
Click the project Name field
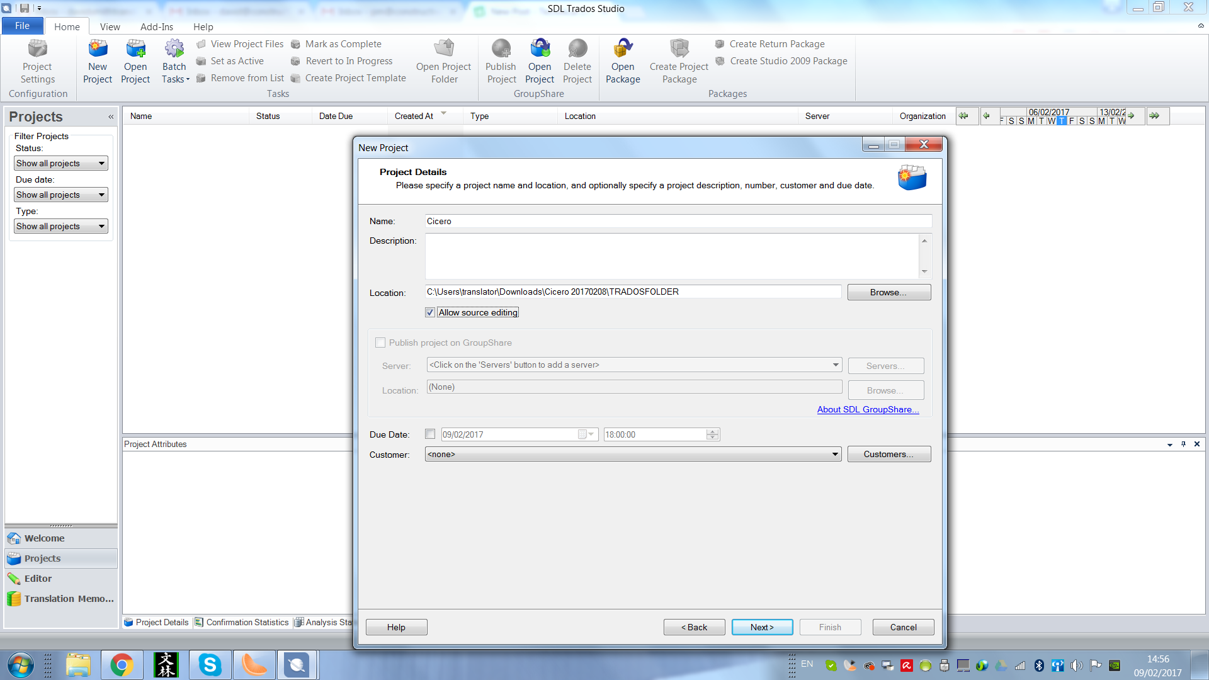point(678,221)
